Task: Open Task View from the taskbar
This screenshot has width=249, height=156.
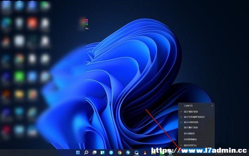Action: (95, 153)
